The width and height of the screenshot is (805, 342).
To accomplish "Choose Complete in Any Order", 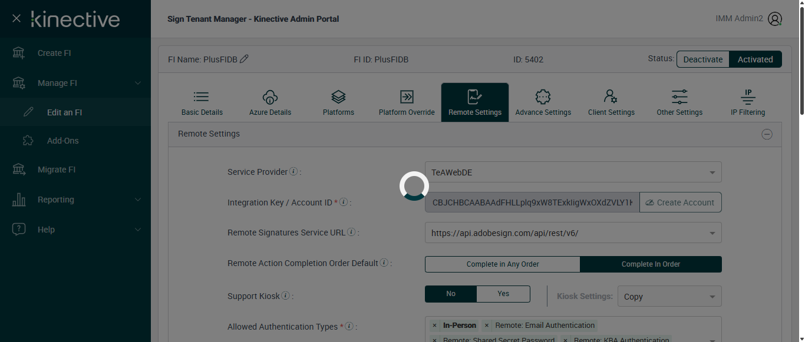I will tap(503, 264).
